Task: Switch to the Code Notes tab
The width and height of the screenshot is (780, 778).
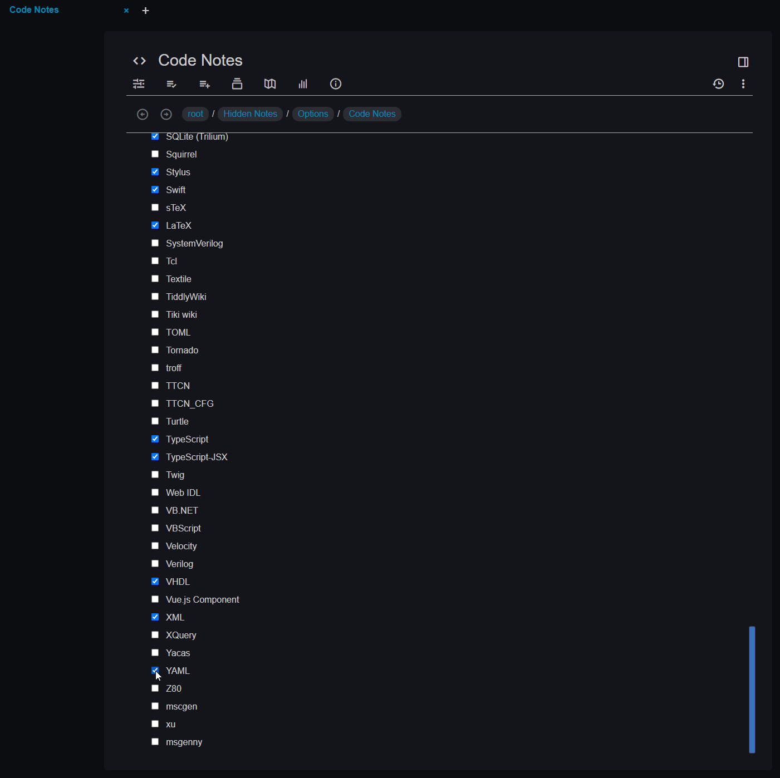Action: (x=34, y=10)
